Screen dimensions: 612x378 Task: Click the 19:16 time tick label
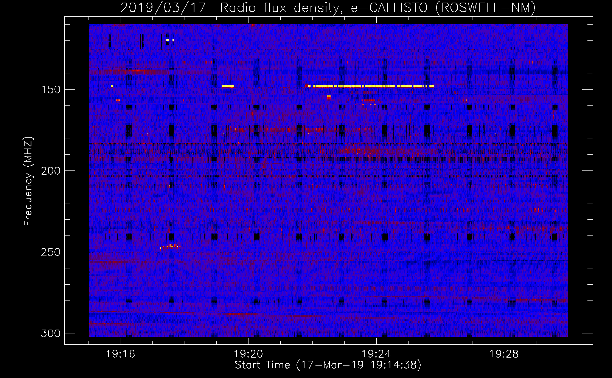121,354
